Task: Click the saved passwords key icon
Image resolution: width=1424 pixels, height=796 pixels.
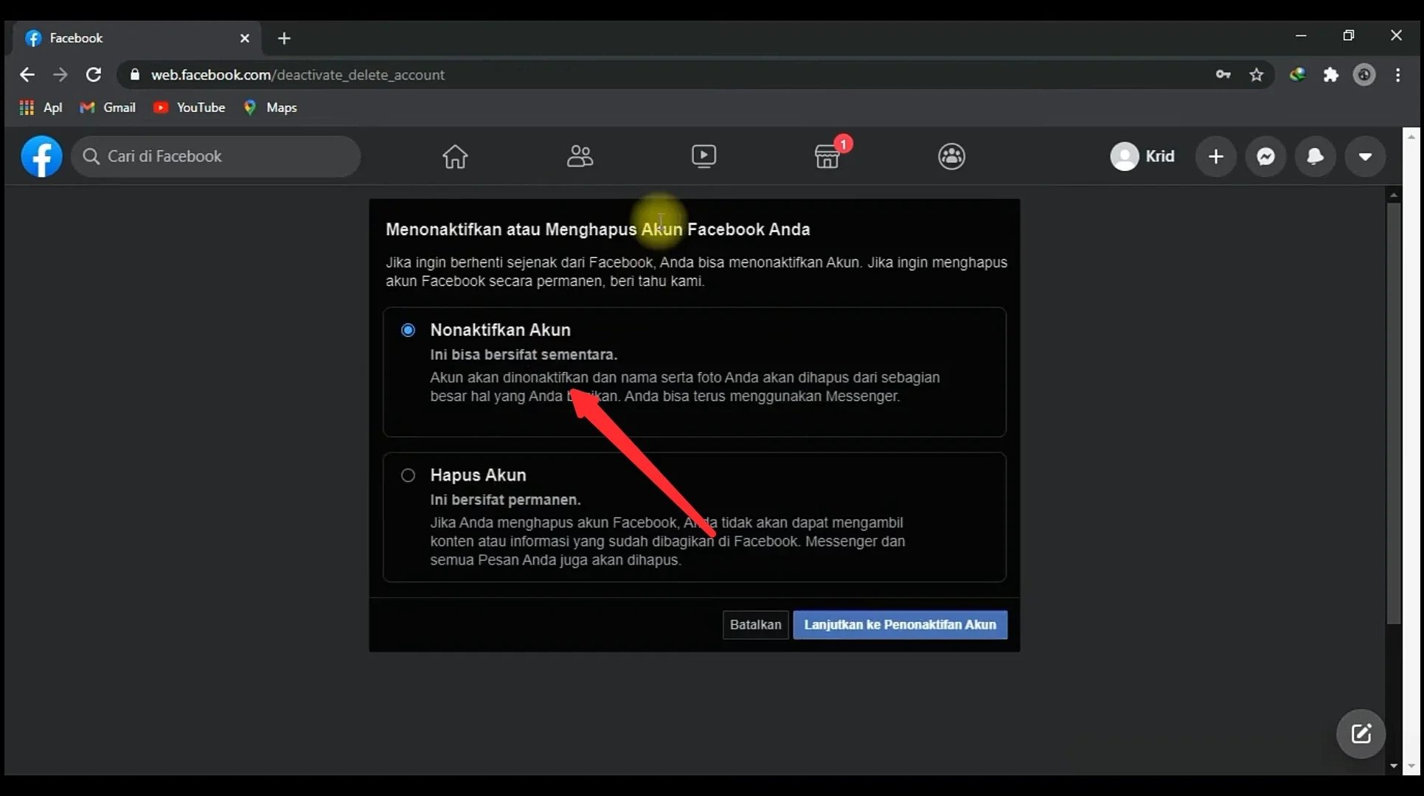Action: (x=1223, y=74)
